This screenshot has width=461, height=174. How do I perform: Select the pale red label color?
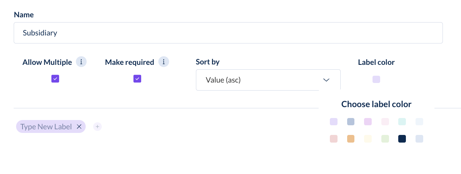click(x=334, y=139)
